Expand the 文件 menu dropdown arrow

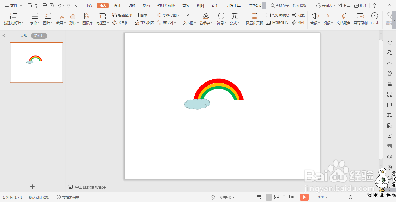21,5
